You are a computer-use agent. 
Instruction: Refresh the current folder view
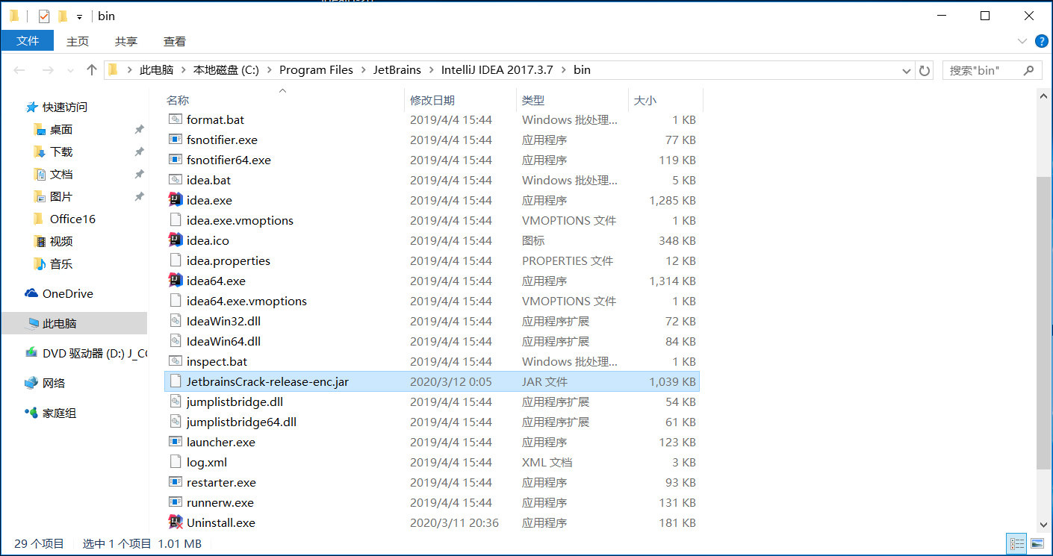coord(925,70)
